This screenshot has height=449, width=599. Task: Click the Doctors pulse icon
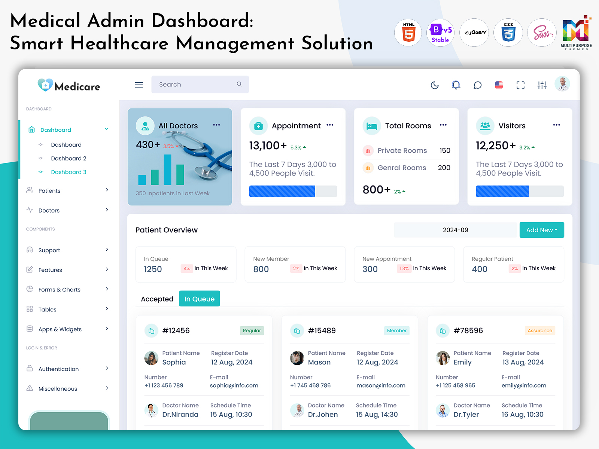point(30,210)
